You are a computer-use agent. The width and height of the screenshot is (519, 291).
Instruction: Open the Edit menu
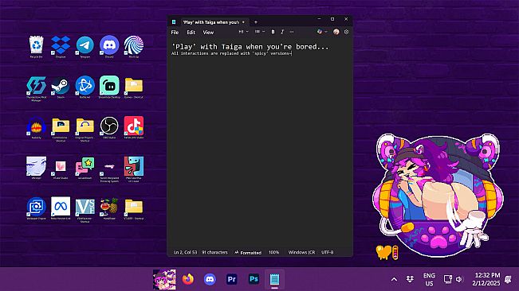[191, 33]
